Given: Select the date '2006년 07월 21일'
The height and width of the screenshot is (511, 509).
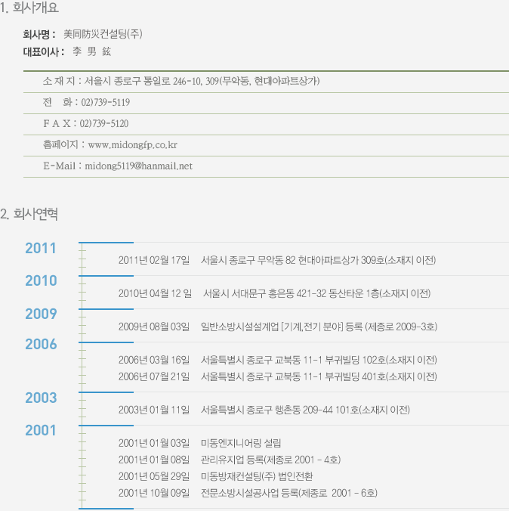Looking at the screenshot, I should tap(154, 376).
